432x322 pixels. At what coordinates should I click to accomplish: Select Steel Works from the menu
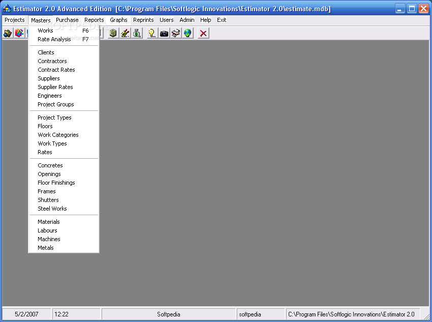click(x=64, y=209)
